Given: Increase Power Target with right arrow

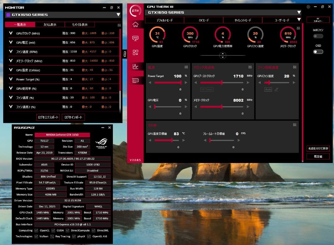Looking at the screenshot, I should click(x=186, y=83).
